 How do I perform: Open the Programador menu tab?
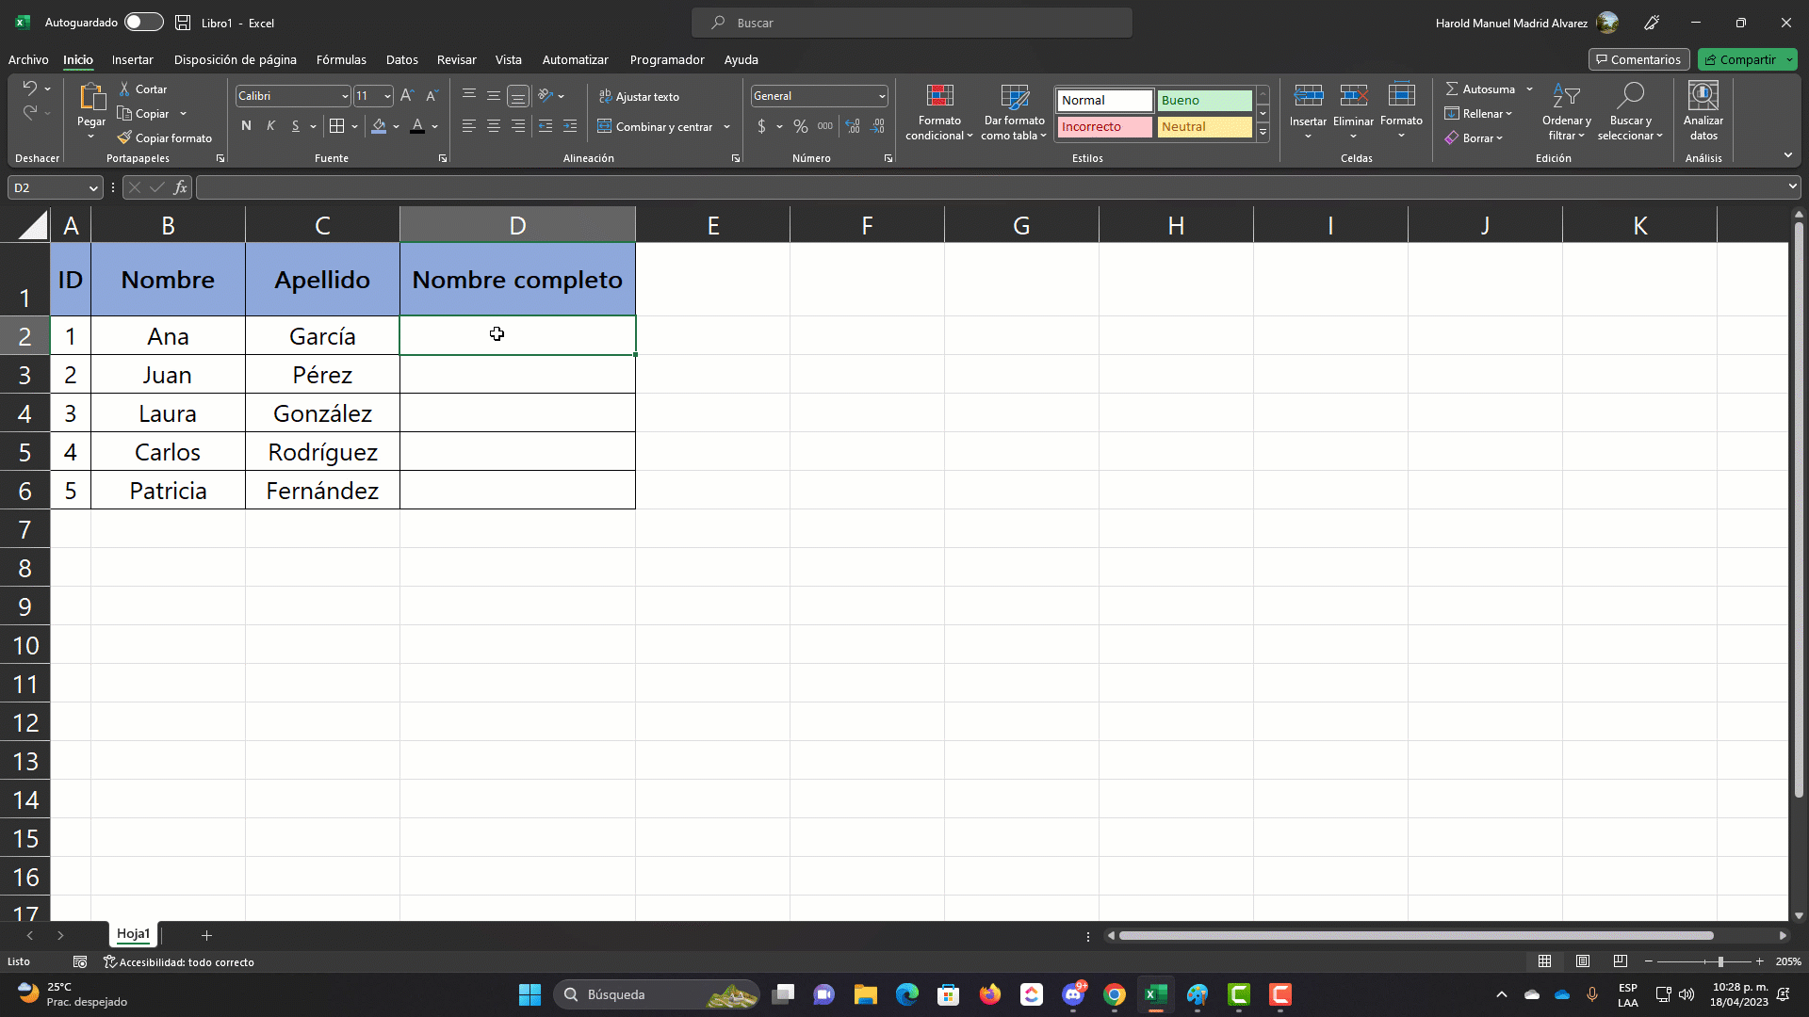667,59
